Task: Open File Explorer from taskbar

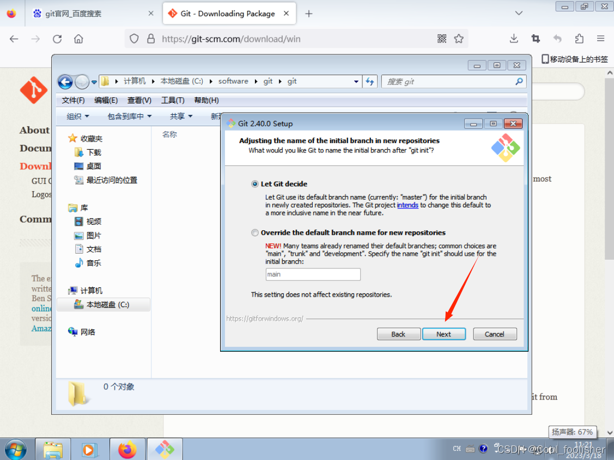Action: click(x=53, y=450)
